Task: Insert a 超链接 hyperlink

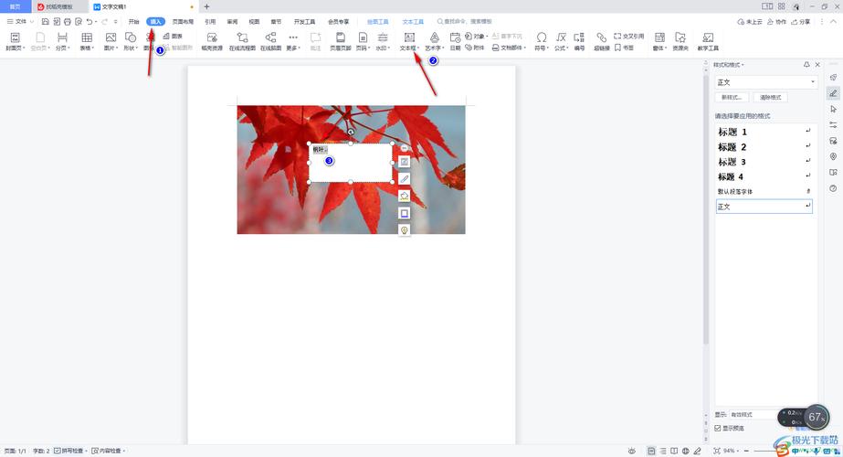Action: coord(602,41)
